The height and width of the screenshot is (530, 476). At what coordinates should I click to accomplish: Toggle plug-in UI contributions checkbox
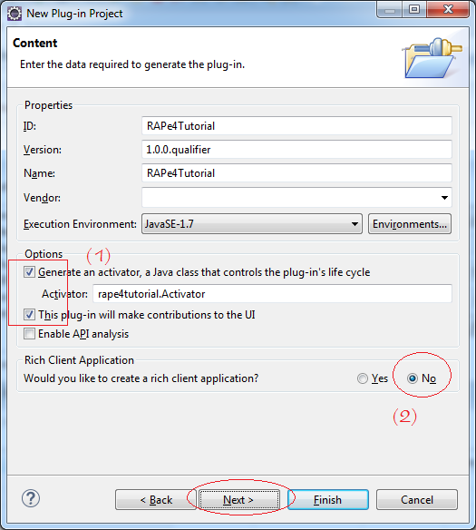pos(29,315)
